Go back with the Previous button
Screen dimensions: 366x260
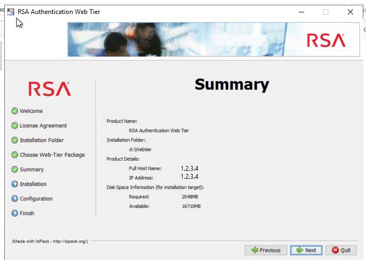click(x=265, y=250)
